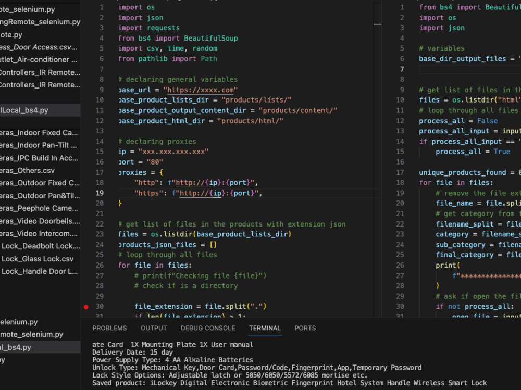
Task: Open eras_Video Doorbells file
Action: point(40,221)
